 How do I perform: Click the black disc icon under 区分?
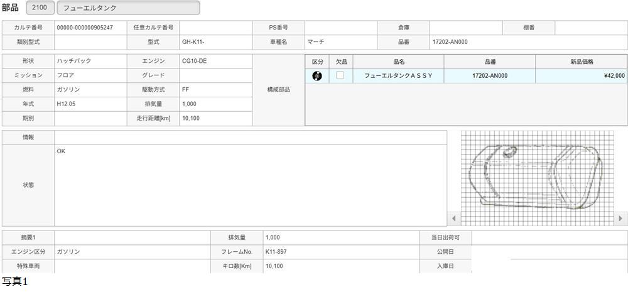click(x=317, y=76)
